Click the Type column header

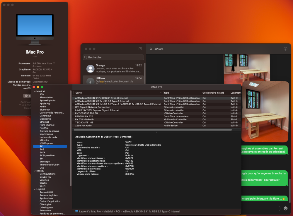[182, 93]
